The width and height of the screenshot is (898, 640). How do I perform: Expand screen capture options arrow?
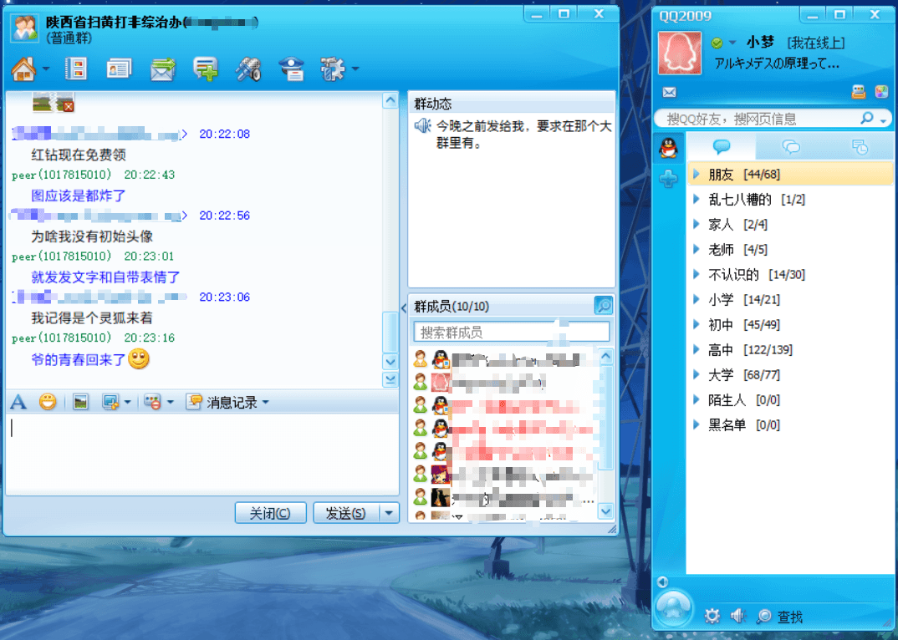127,403
